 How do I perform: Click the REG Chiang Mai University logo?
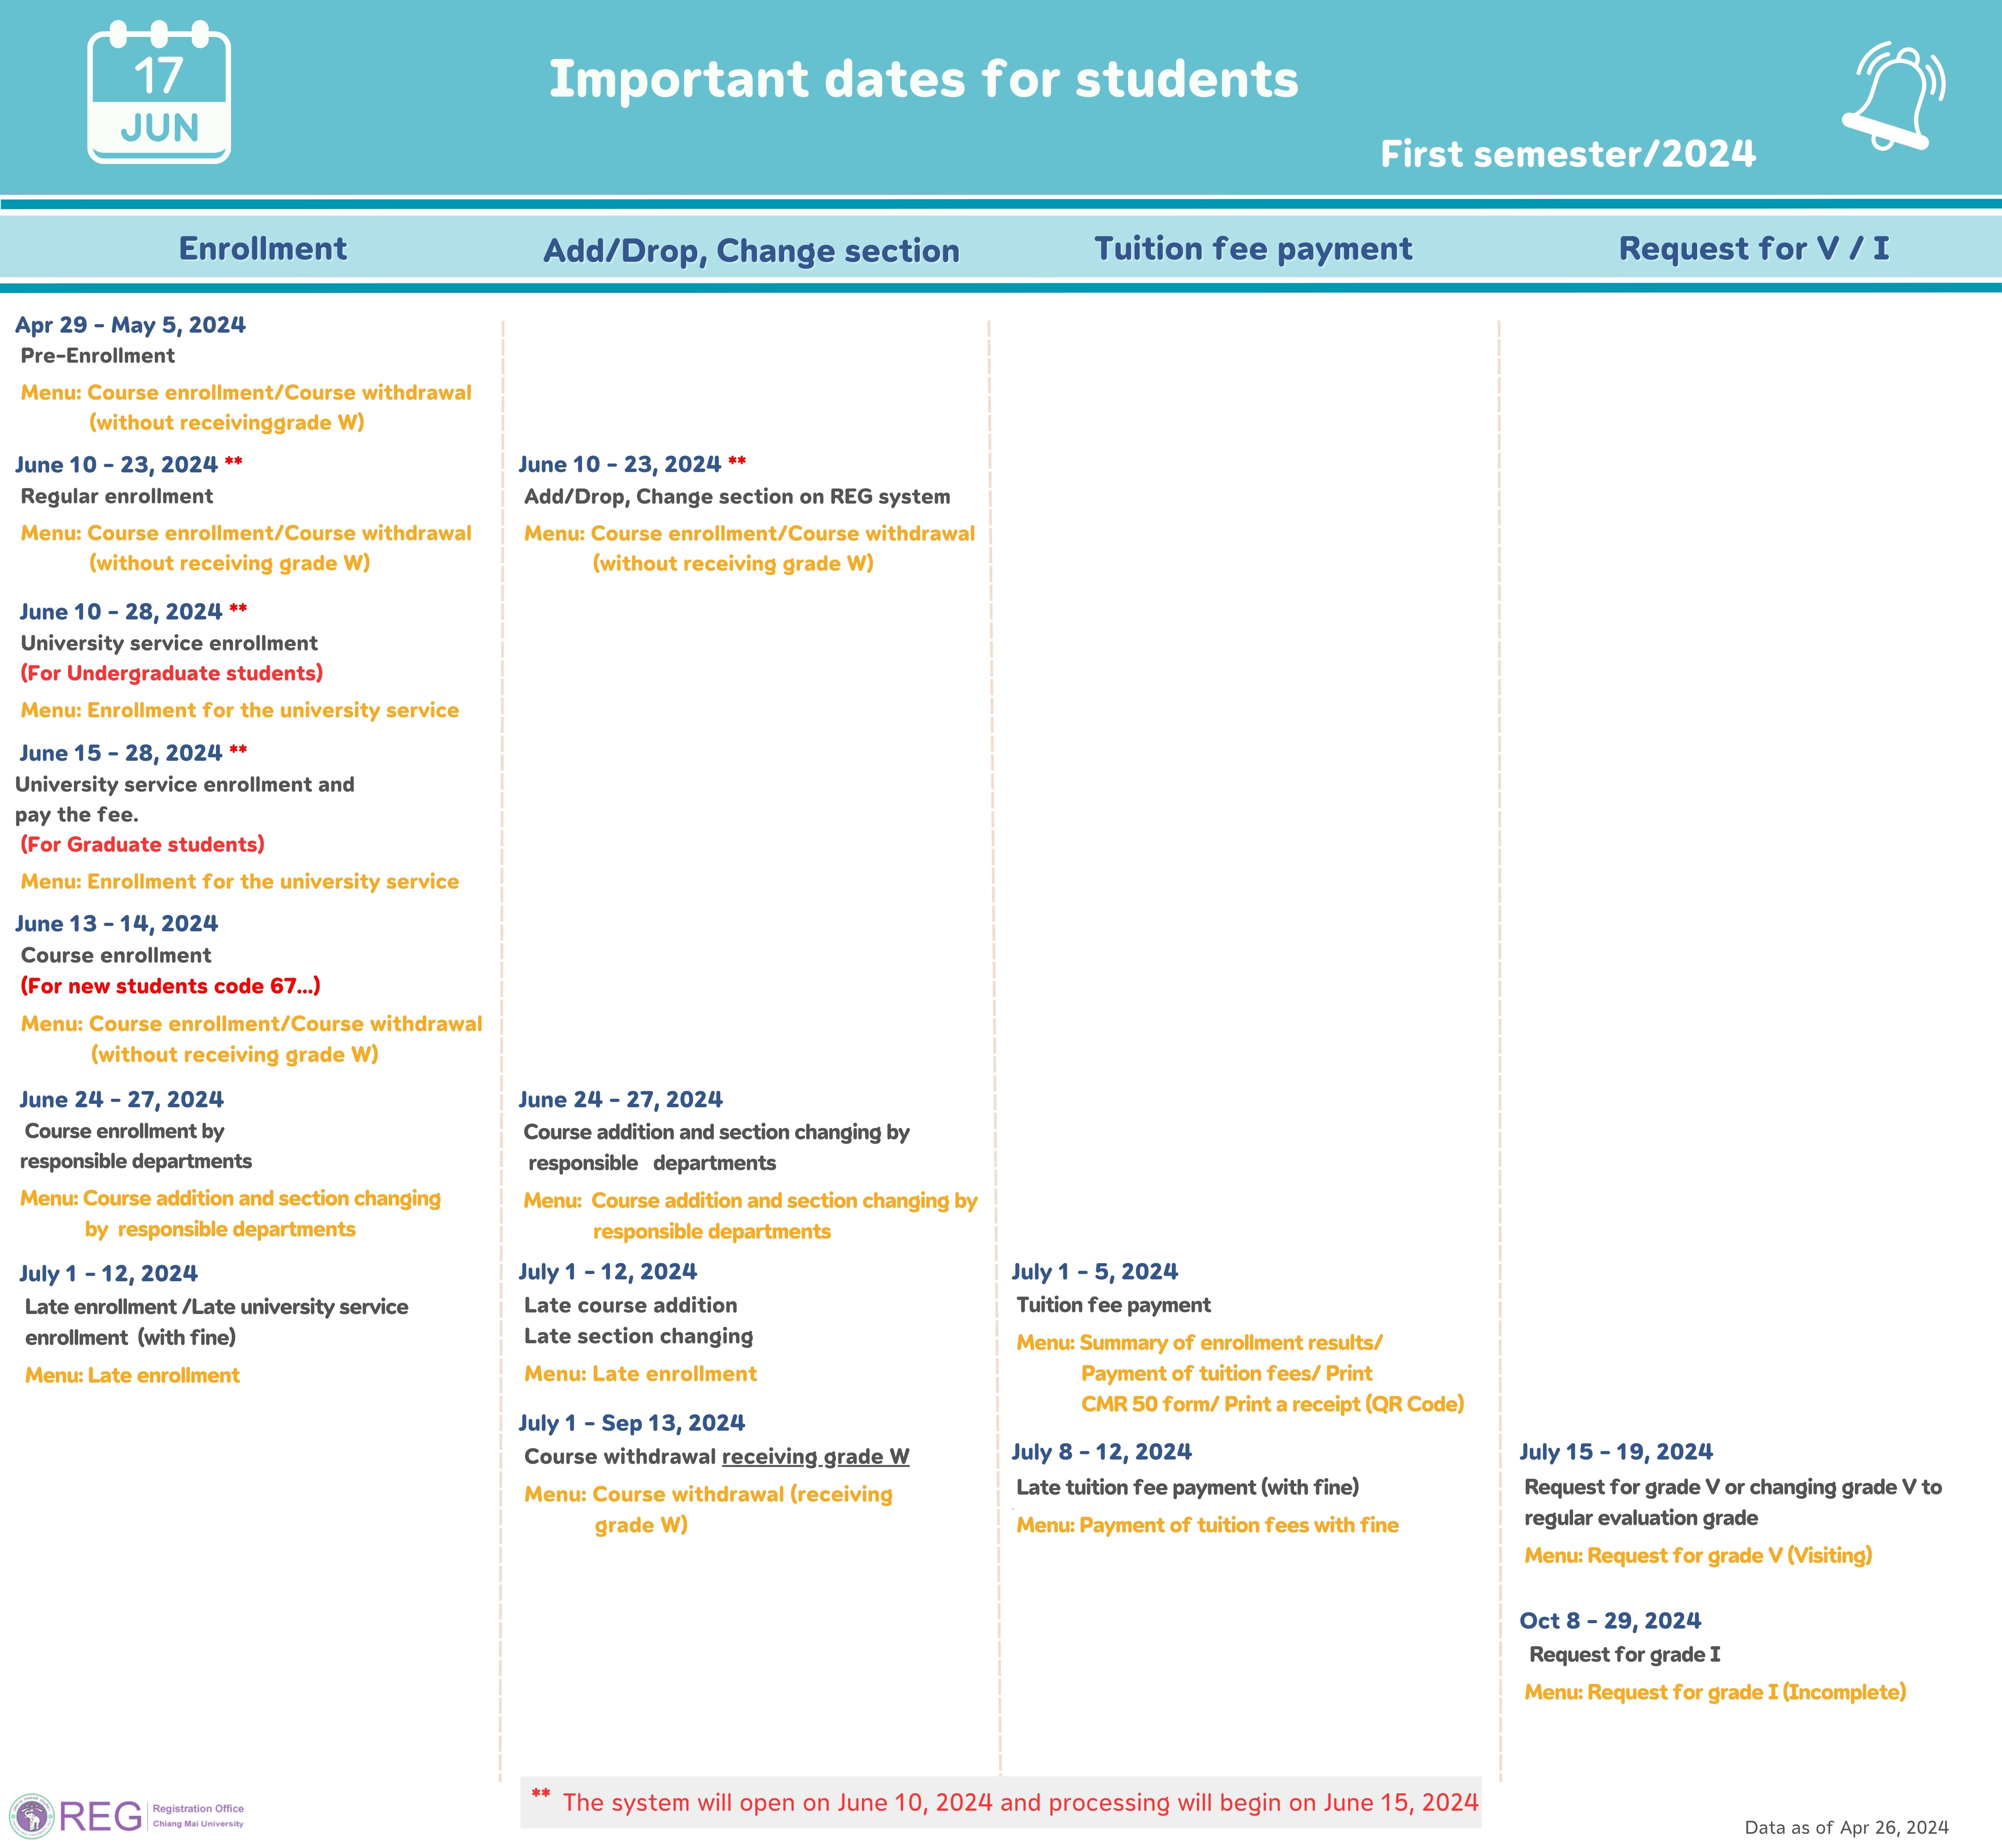[127, 1815]
